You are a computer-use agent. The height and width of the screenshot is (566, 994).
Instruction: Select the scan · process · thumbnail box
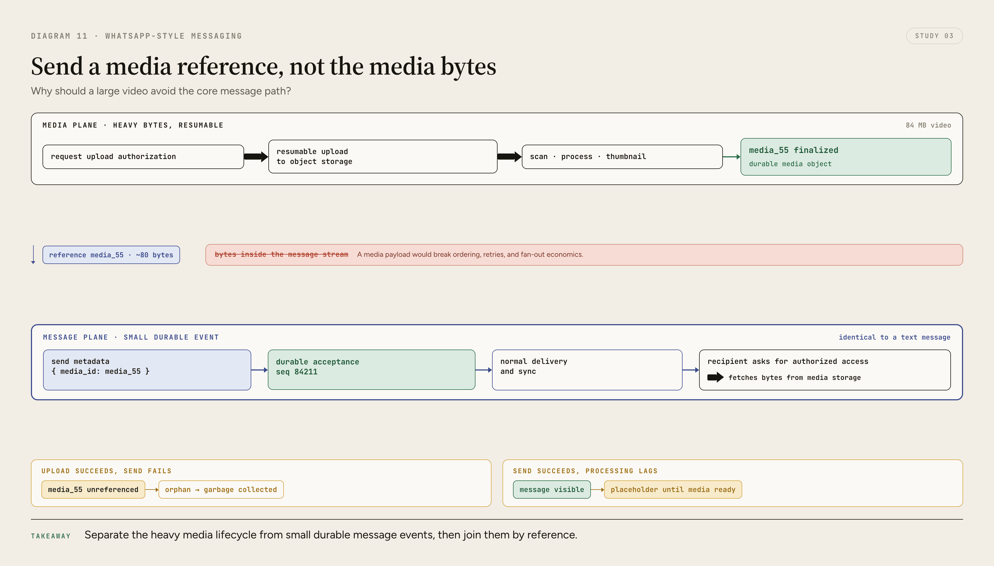point(622,157)
